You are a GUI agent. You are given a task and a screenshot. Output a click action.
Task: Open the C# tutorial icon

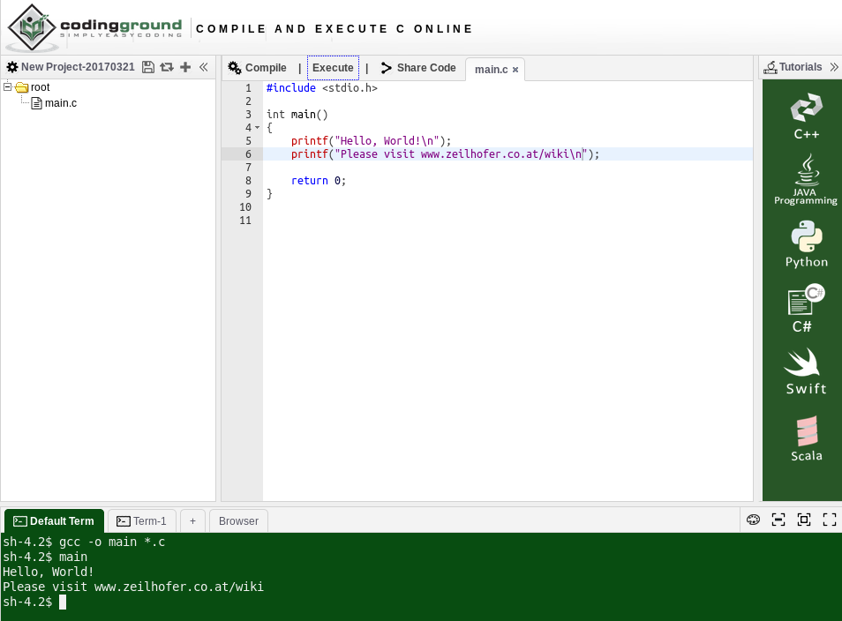[805, 308]
